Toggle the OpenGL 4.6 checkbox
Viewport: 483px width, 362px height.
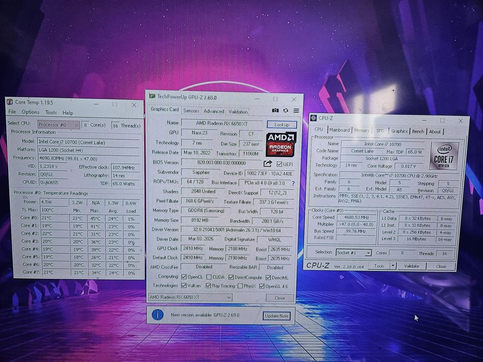(x=262, y=286)
